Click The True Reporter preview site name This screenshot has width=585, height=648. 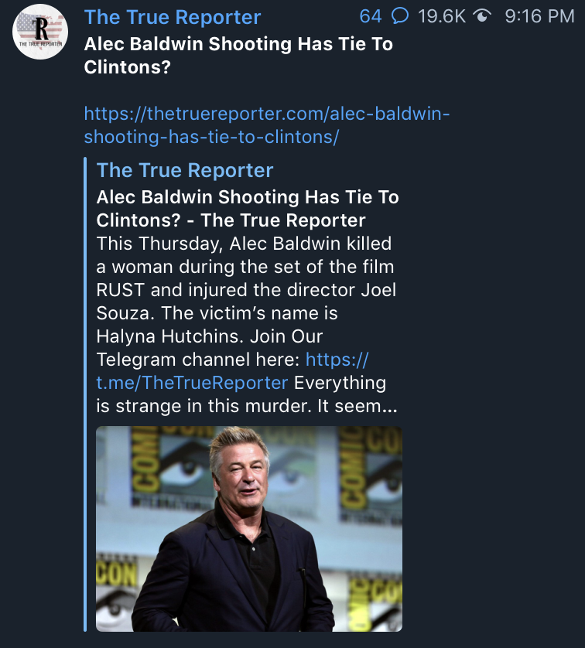185,170
